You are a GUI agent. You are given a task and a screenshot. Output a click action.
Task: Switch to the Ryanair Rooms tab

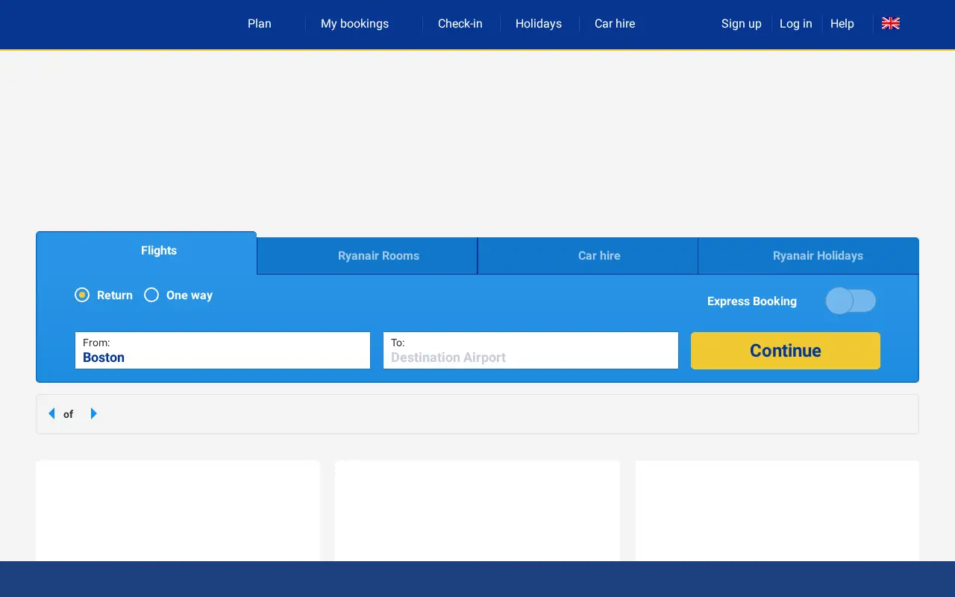coord(368,256)
